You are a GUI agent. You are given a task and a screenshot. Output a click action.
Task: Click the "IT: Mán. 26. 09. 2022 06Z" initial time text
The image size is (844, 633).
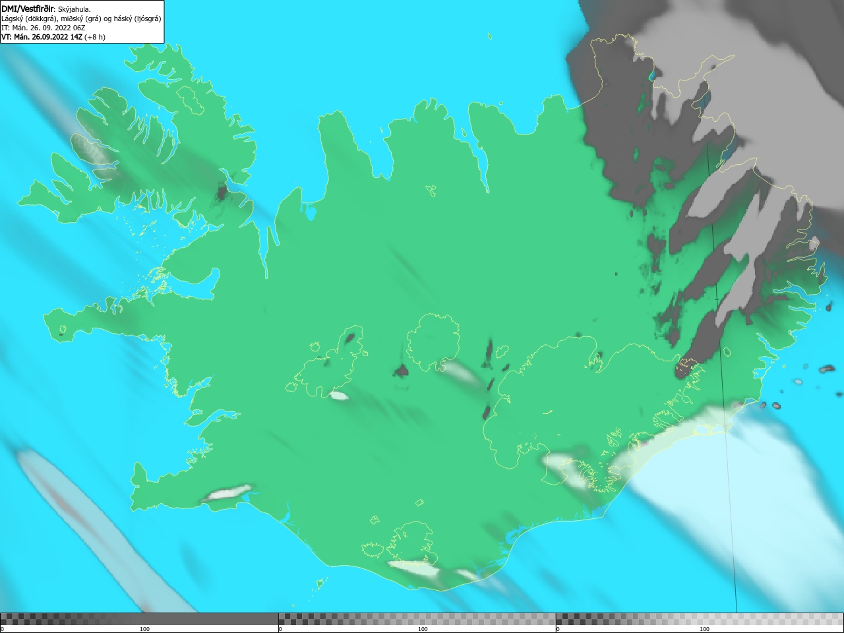point(44,28)
